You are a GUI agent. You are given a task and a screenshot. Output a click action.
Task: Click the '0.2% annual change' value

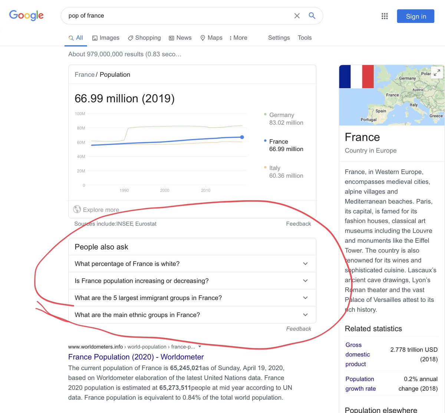click(418, 384)
